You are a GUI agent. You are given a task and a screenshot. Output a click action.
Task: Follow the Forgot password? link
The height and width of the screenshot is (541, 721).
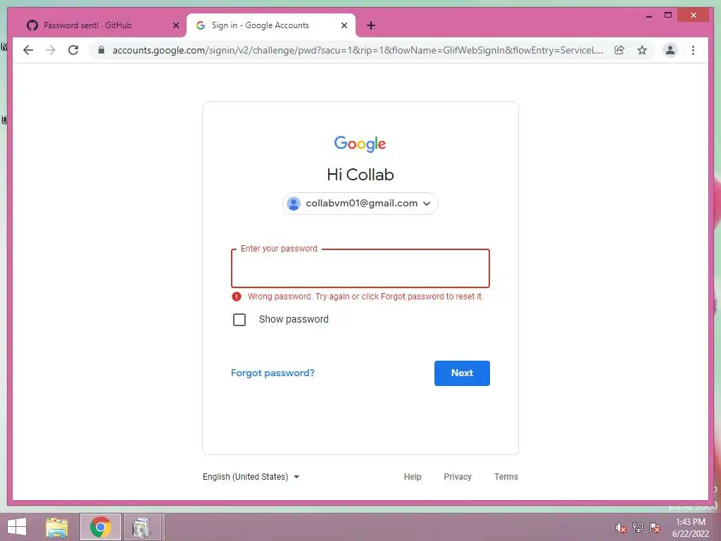point(272,373)
